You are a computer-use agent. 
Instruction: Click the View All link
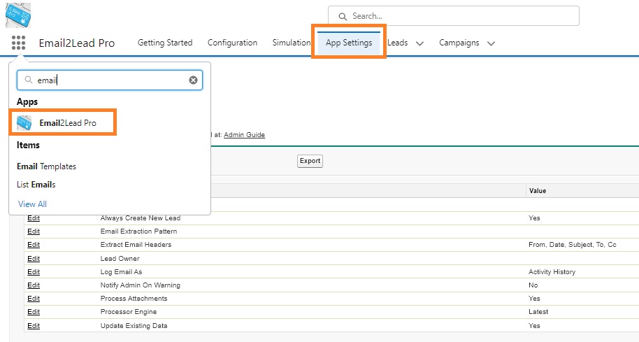(x=33, y=204)
